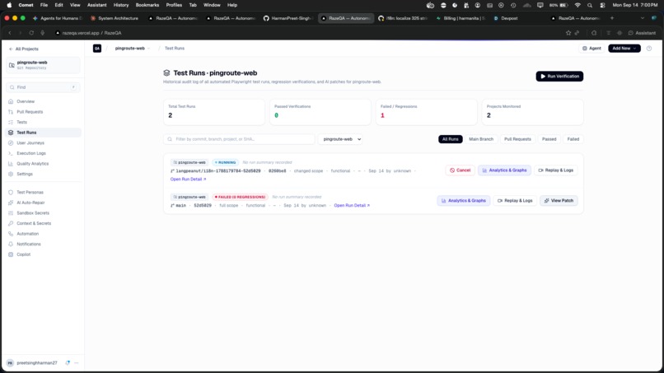Screen dimensions: 664x373
Task: Open macOS Spotlight search icon
Action: click(590, 5)
